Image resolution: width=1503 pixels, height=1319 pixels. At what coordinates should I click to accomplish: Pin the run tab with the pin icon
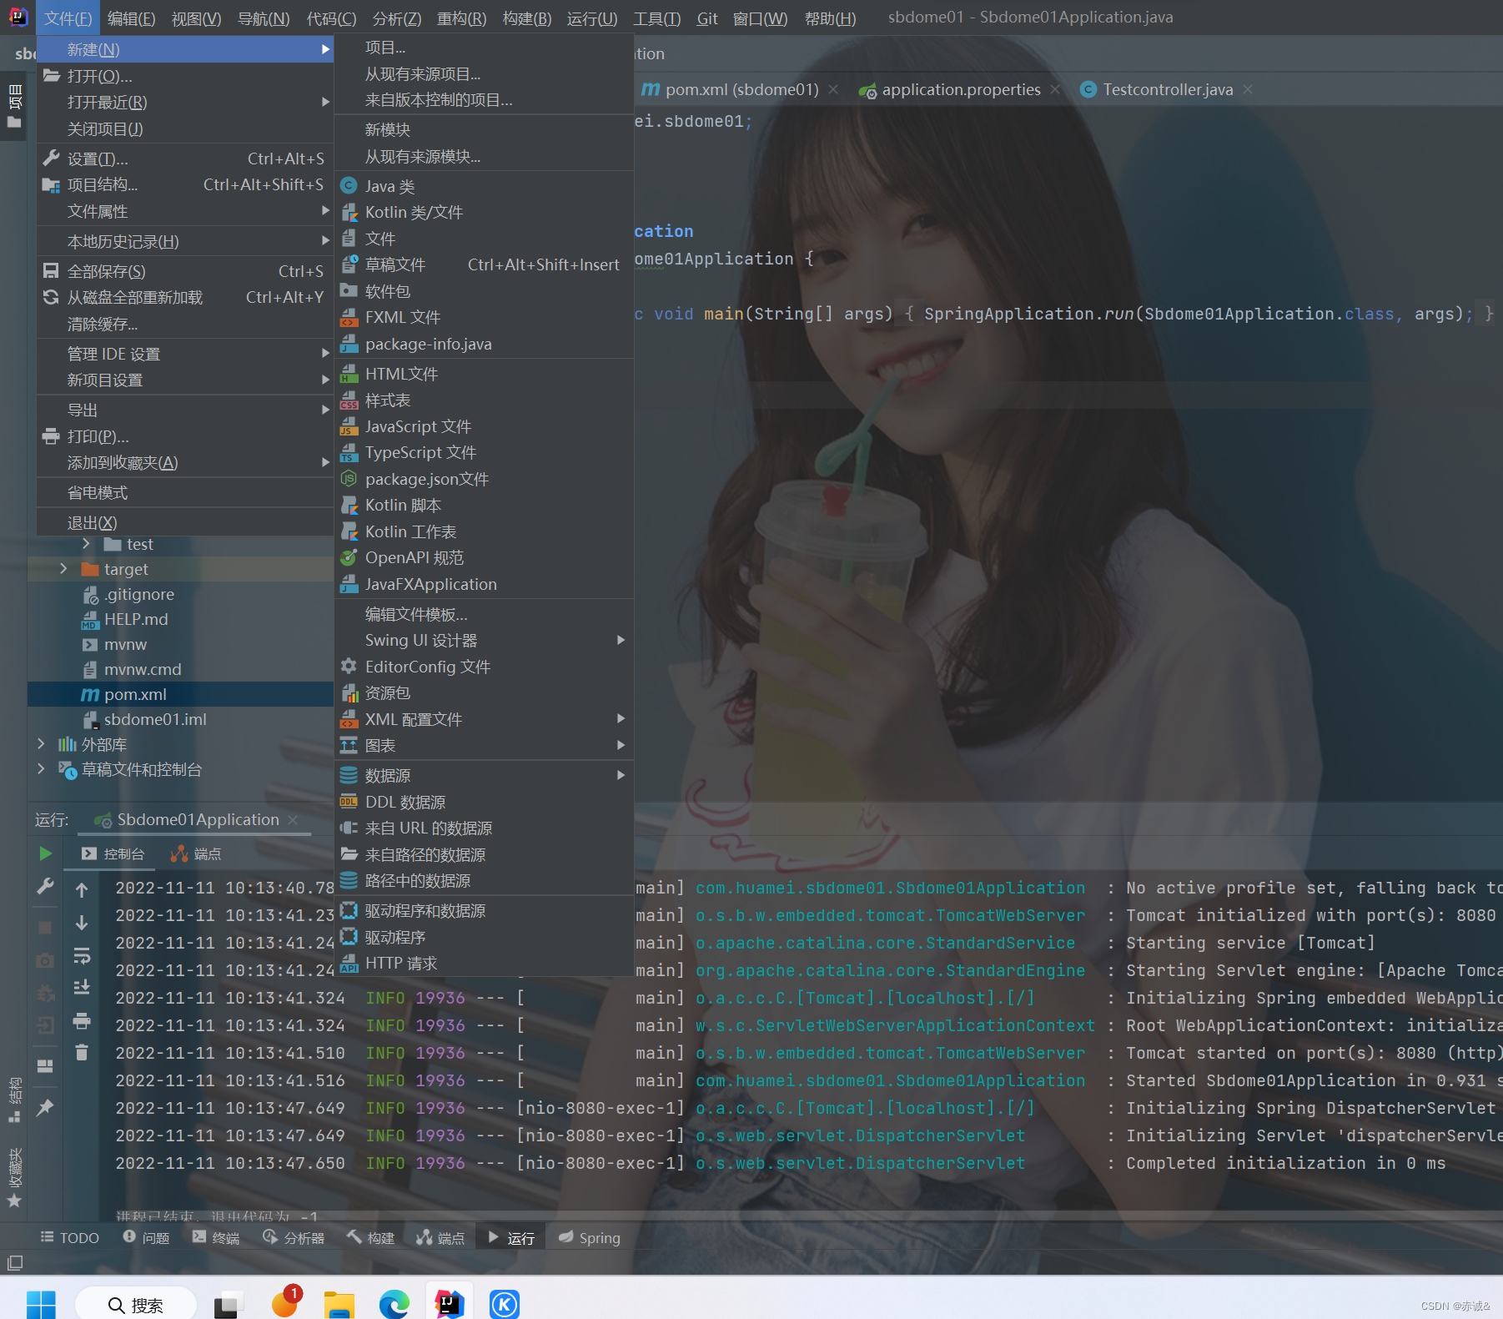click(45, 1105)
